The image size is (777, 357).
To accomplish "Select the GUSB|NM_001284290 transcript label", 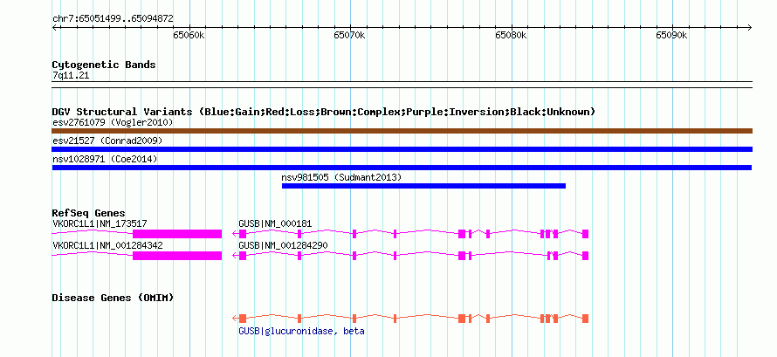I will click(283, 245).
